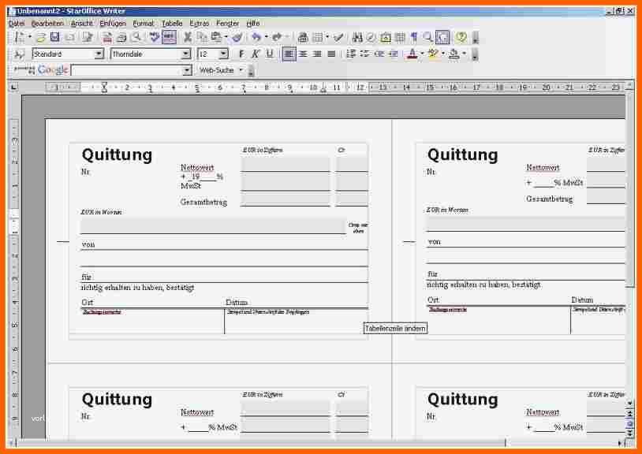This screenshot has height=454, width=642.
Task: Align text right
Action: (x=317, y=54)
